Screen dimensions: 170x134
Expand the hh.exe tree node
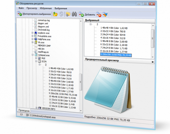pyautogui.click(x=32, y=42)
